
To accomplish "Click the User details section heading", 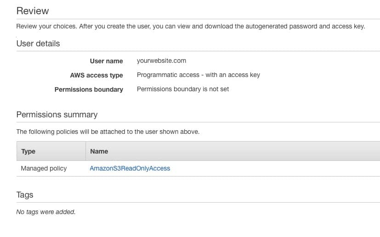I will pyautogui.click(x=38, y=44).
